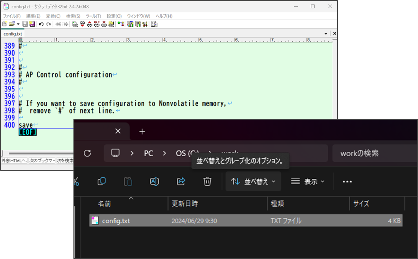The width and height of the screenshot is (418, 259).
Task: Click 次のブックマー function key button
Action: coord(42,160)
